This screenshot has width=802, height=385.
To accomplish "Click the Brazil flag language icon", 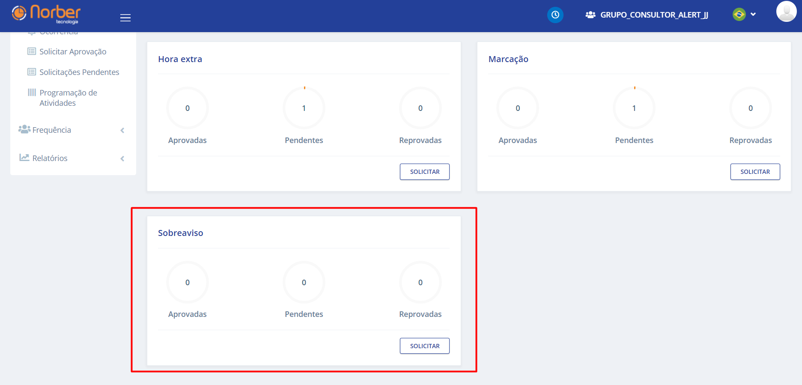I will click(739, 15).
